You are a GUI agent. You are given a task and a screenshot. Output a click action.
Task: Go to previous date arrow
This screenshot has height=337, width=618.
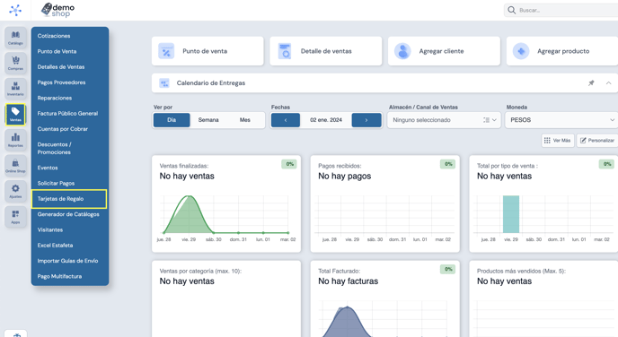pyautogui.click(x=286, y=120)
